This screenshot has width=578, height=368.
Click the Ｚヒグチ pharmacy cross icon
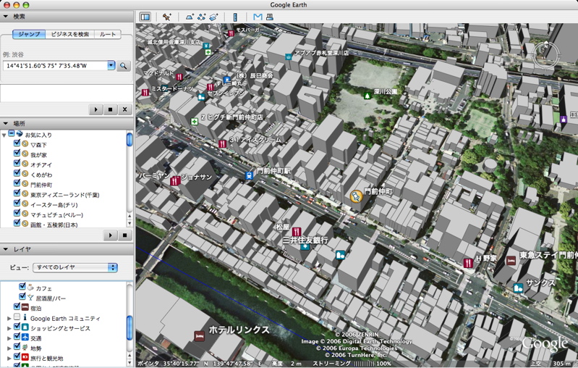click(195, 121)
